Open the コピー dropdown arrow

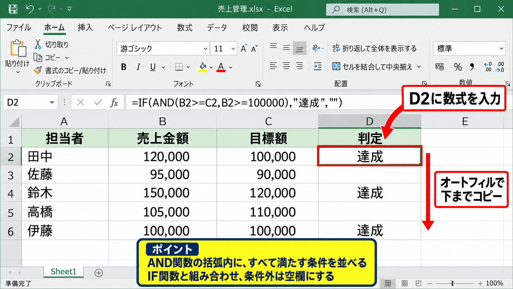[67, 58]
